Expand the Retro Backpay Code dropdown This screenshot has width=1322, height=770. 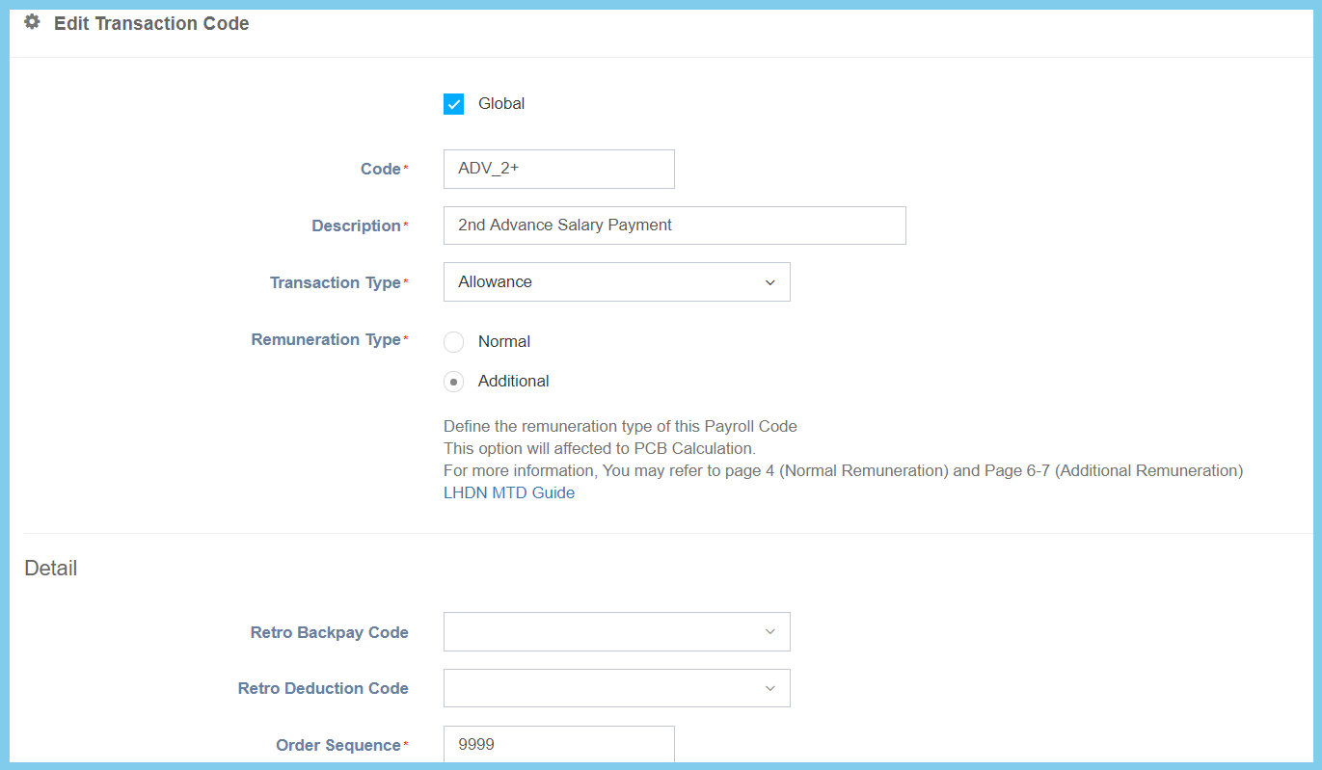tap(616, 632)
